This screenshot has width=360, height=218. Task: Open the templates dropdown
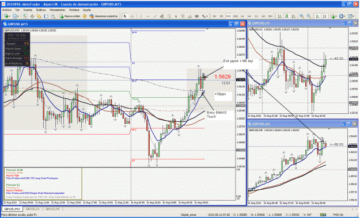351,16
